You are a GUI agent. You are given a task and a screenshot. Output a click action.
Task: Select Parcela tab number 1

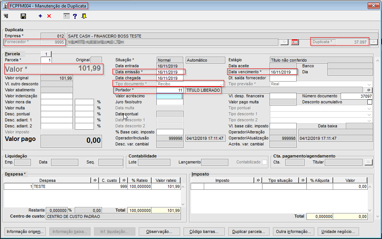click(46, 54)
